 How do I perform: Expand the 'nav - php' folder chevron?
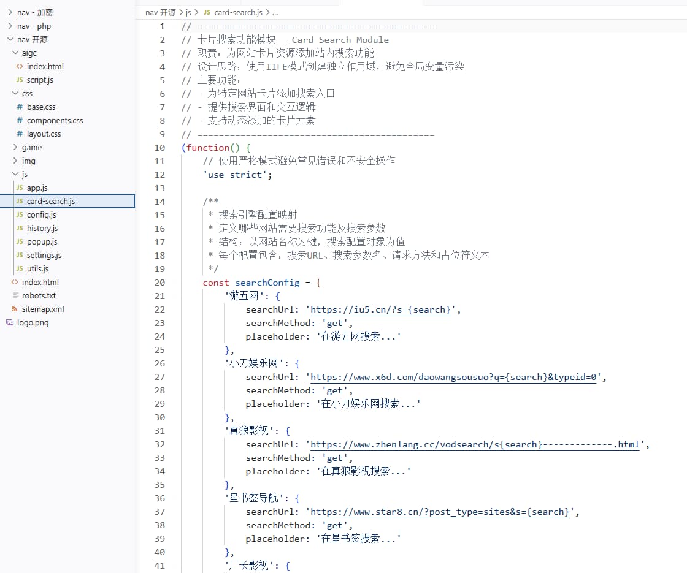[x=10, y=26]
